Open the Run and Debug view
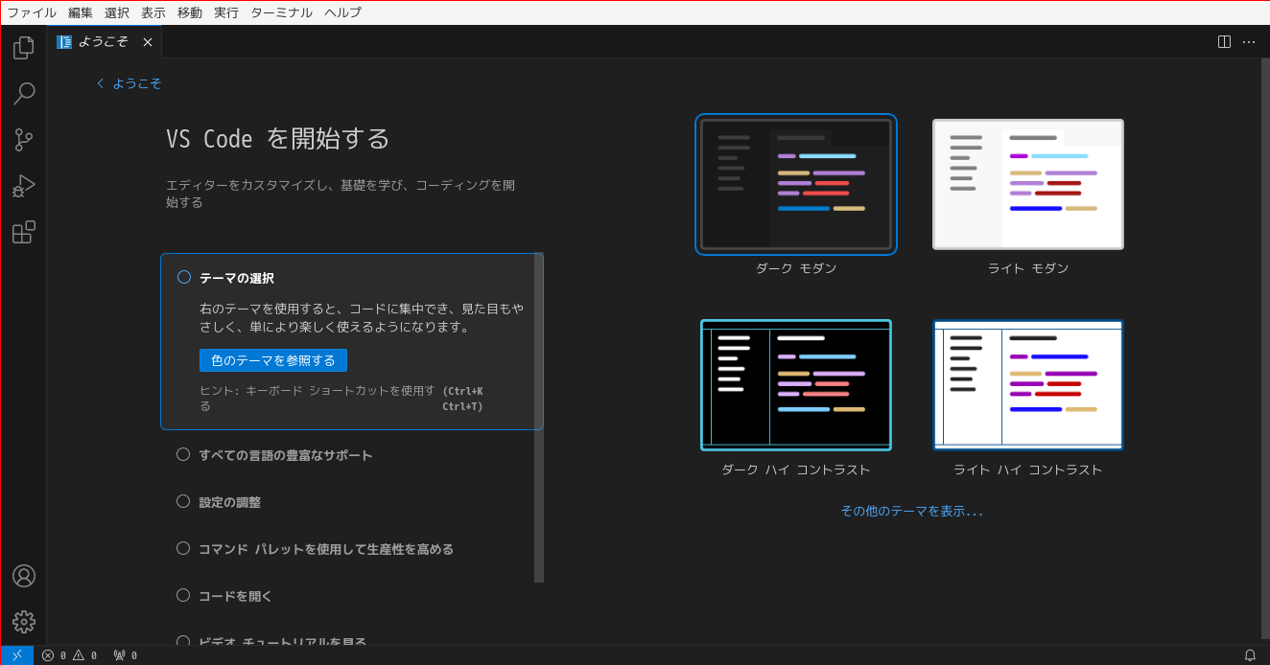Viewport: 1270px width, 665px height. pyautogui.click(x=24, y=186)
